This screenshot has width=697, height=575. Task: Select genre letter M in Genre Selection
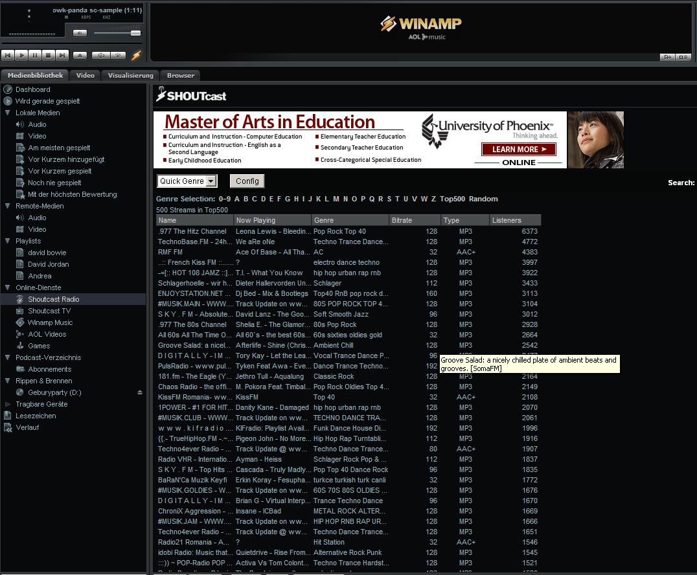[336, 199]
